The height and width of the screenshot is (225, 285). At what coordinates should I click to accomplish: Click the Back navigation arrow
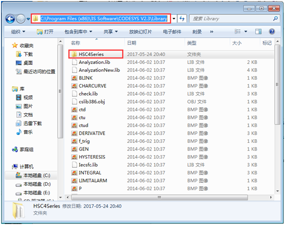click(x=10, y=19)
